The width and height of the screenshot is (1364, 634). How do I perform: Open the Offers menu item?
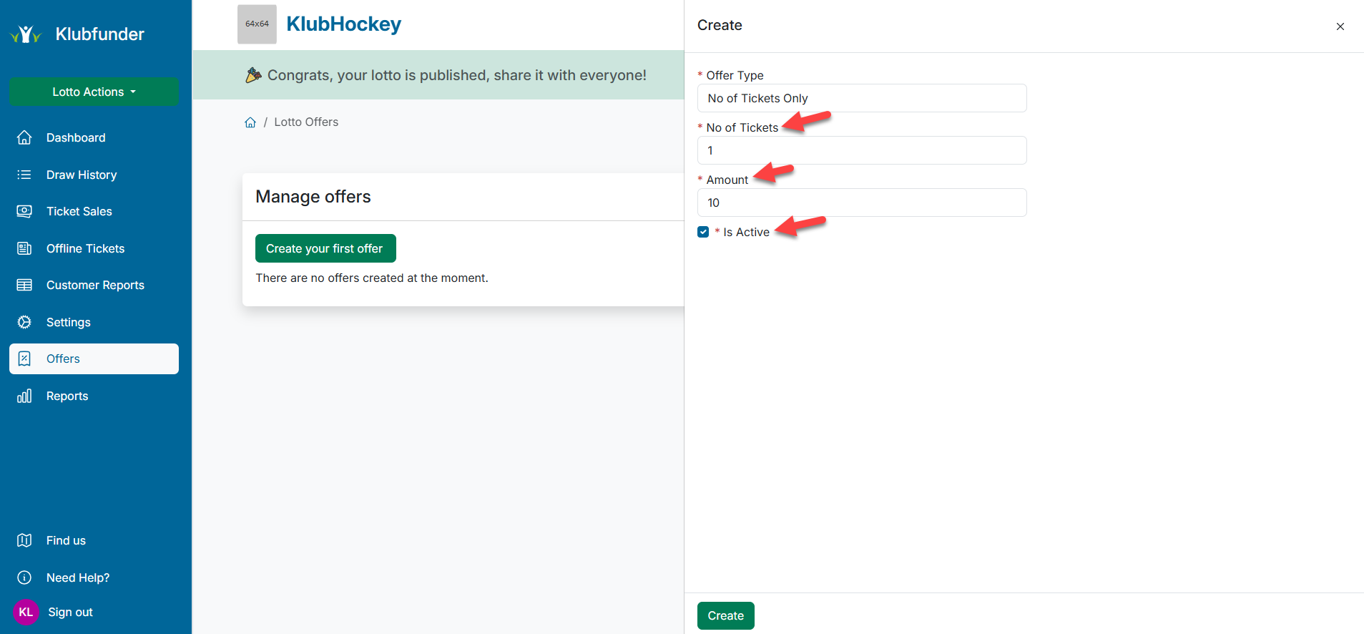tap(94, 359)
